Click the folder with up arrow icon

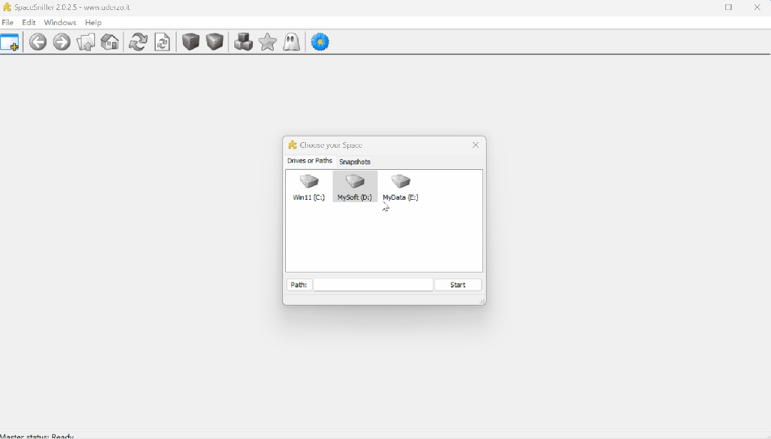(x=86, y=42)
